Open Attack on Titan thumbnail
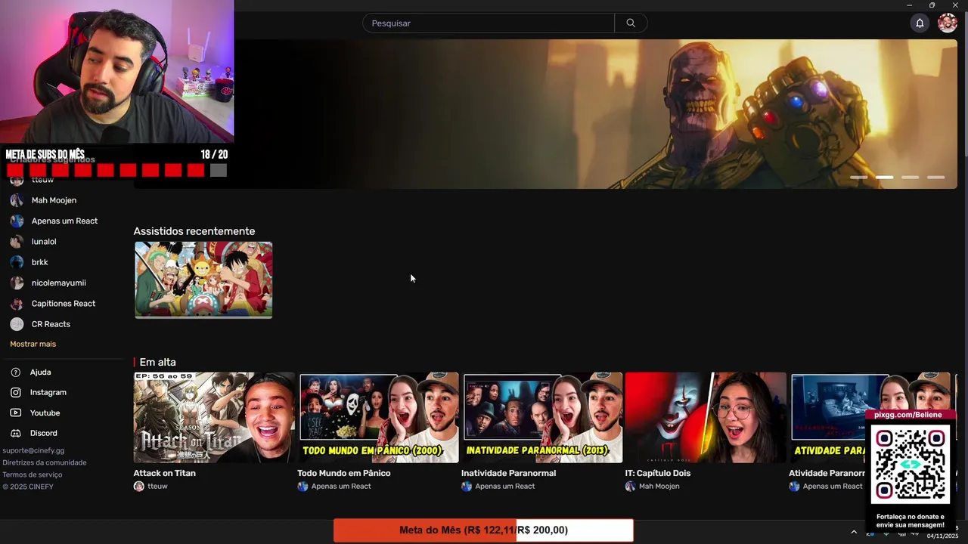Viewport: 968px width, 544px height. pyautogui.click(x=214, y=417)
